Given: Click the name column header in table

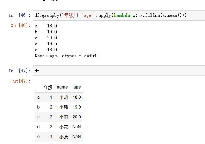Looking at the screenshot, I should click(x=62, y=87).
